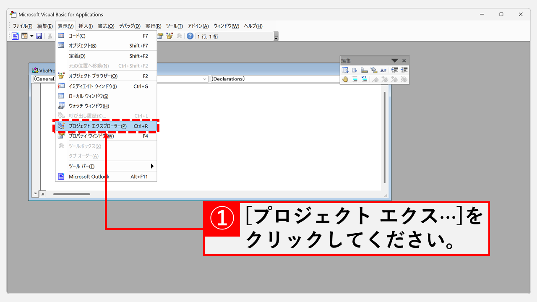
Task: Open the デバッグ(D) menu
Action: click(x=129, y=26)
